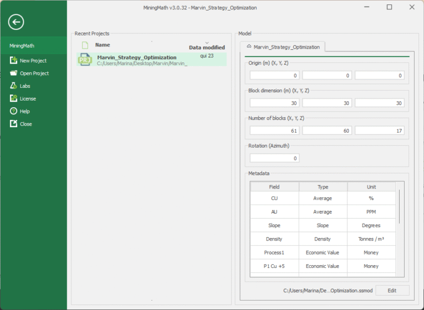Click the Number of blocks Y field 60
This screenshot has height=310, width=424.
click(x=327, y=131)
